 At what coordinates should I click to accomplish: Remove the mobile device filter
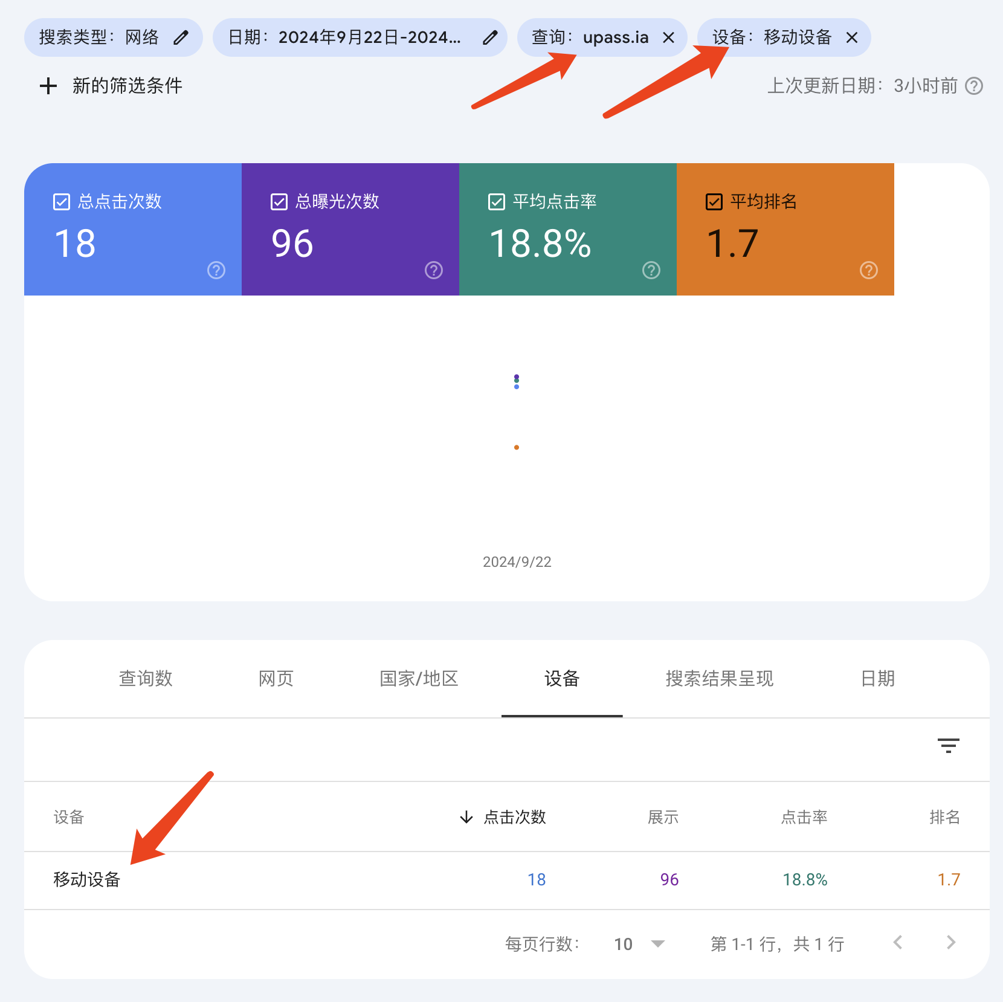(852, 37)
